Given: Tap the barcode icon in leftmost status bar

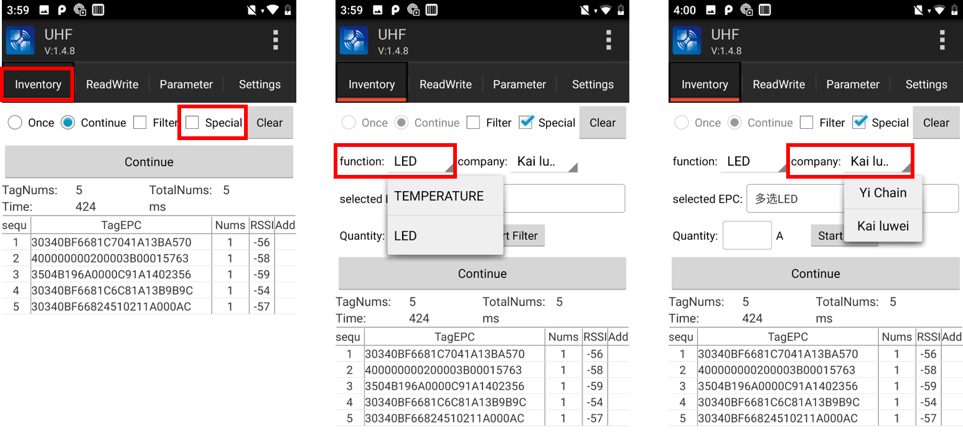Looking at the screenshot, I should pyautogui.click(x=98, y=10).
